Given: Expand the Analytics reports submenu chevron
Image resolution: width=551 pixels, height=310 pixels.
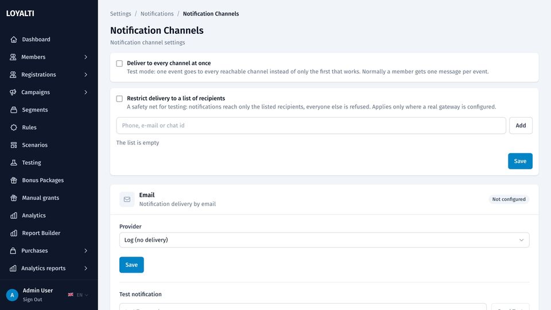Looking at the screenshot, I should click(x=86, y=268).
